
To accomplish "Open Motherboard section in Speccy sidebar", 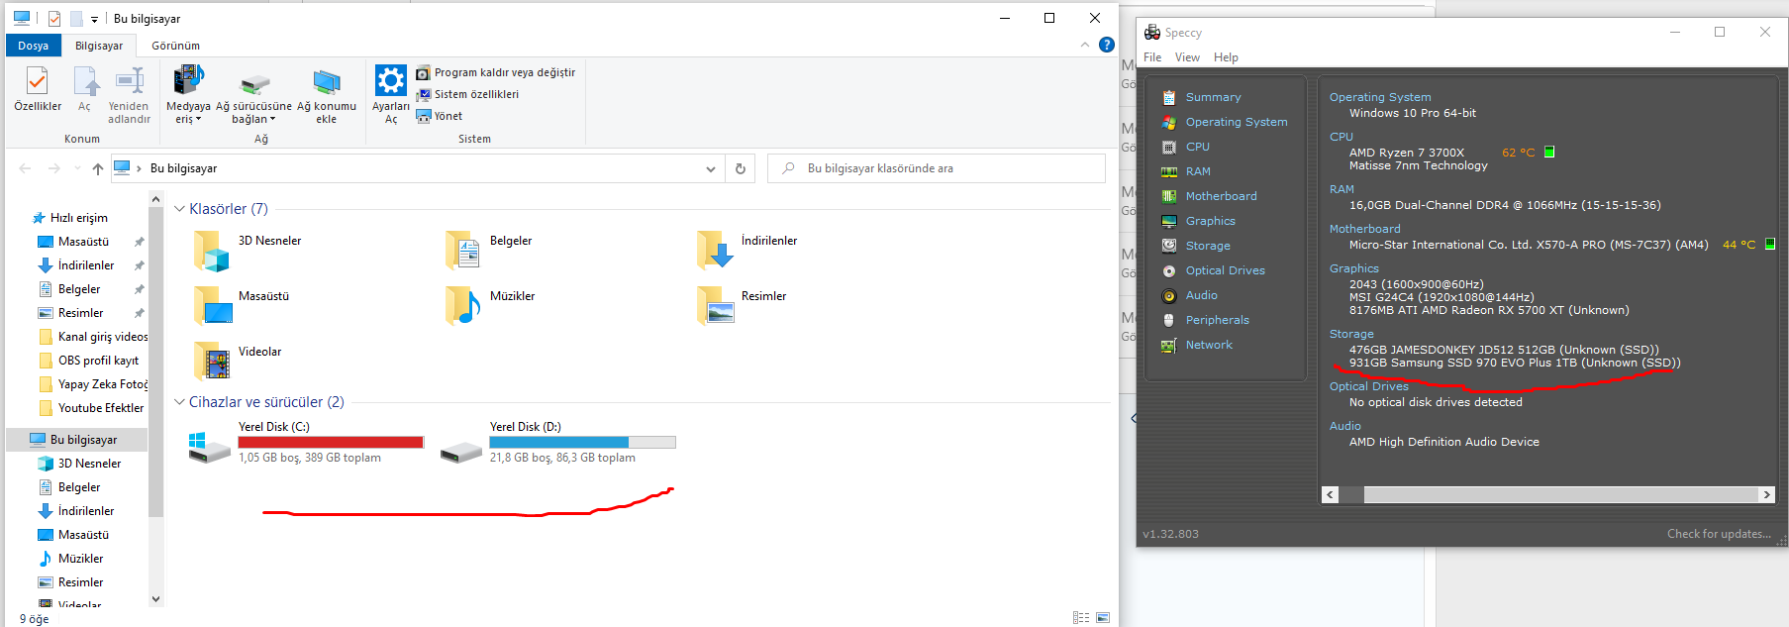I will (x=1221, y=196).
